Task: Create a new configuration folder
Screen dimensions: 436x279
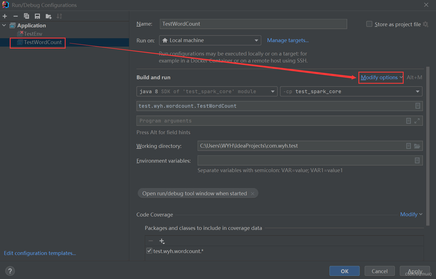Action: pyautogui.click(x=49, y=16)
